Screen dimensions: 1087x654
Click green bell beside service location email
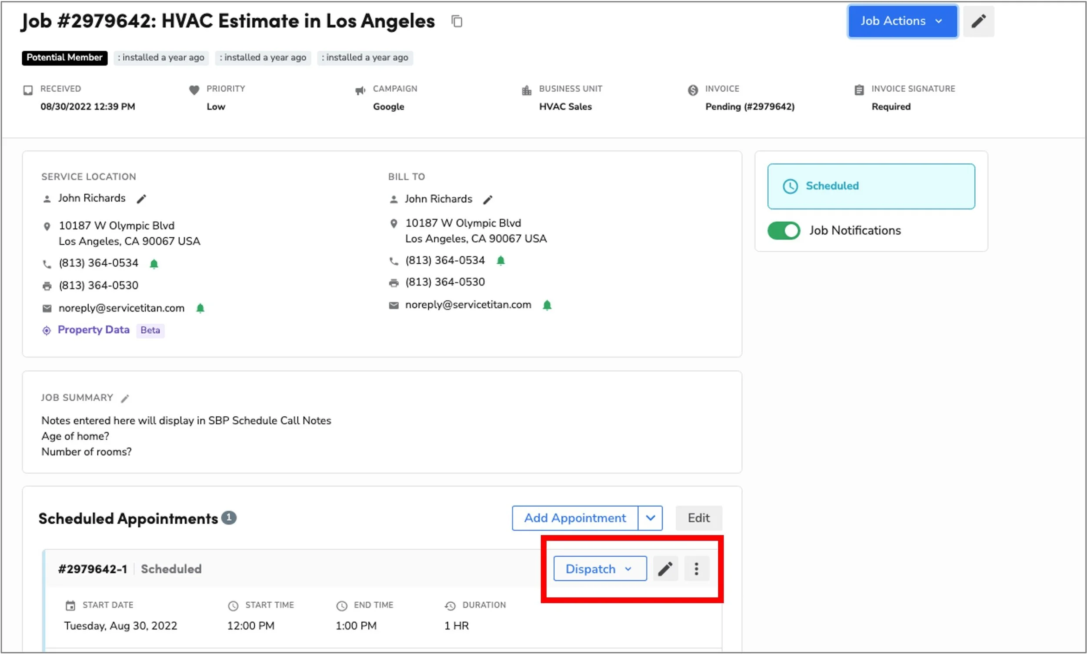coord(200,308)
